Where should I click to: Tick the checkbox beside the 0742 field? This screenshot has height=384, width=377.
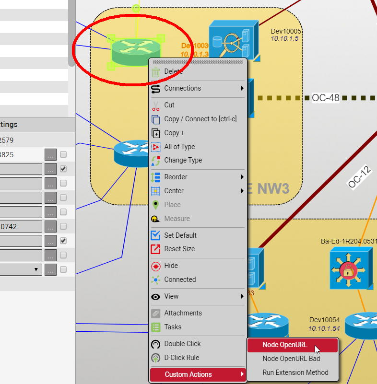click(x=63, y=227)
